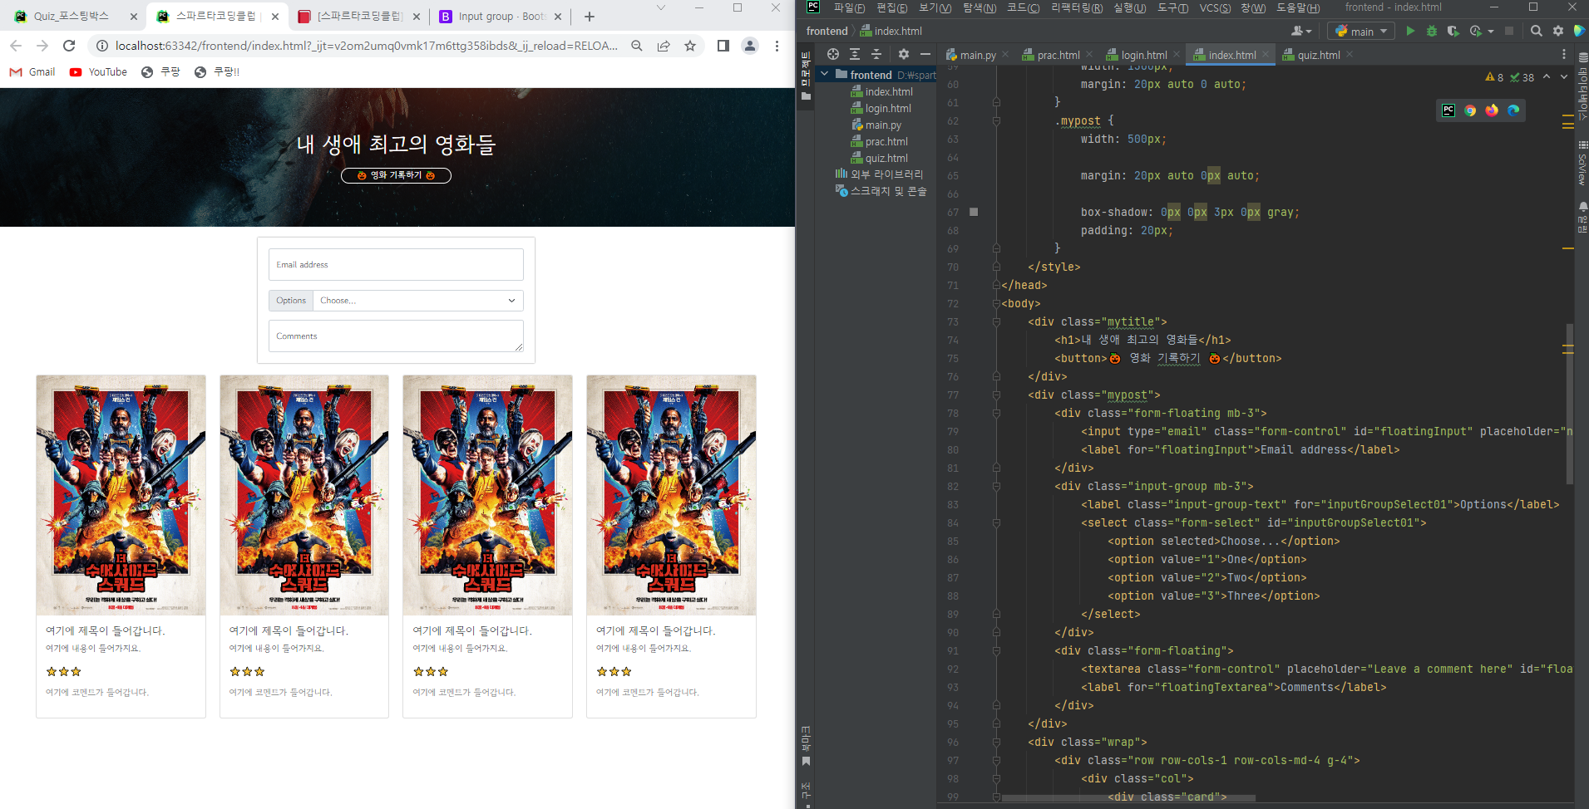
Task: Open the 쿠팡!! bookmark
Action: (217, 72)
